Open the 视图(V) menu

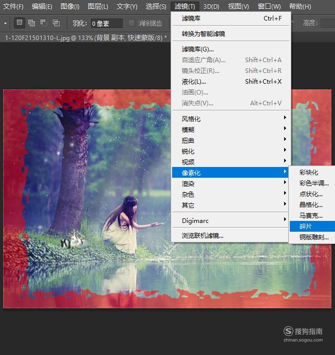tap(238, 6)
